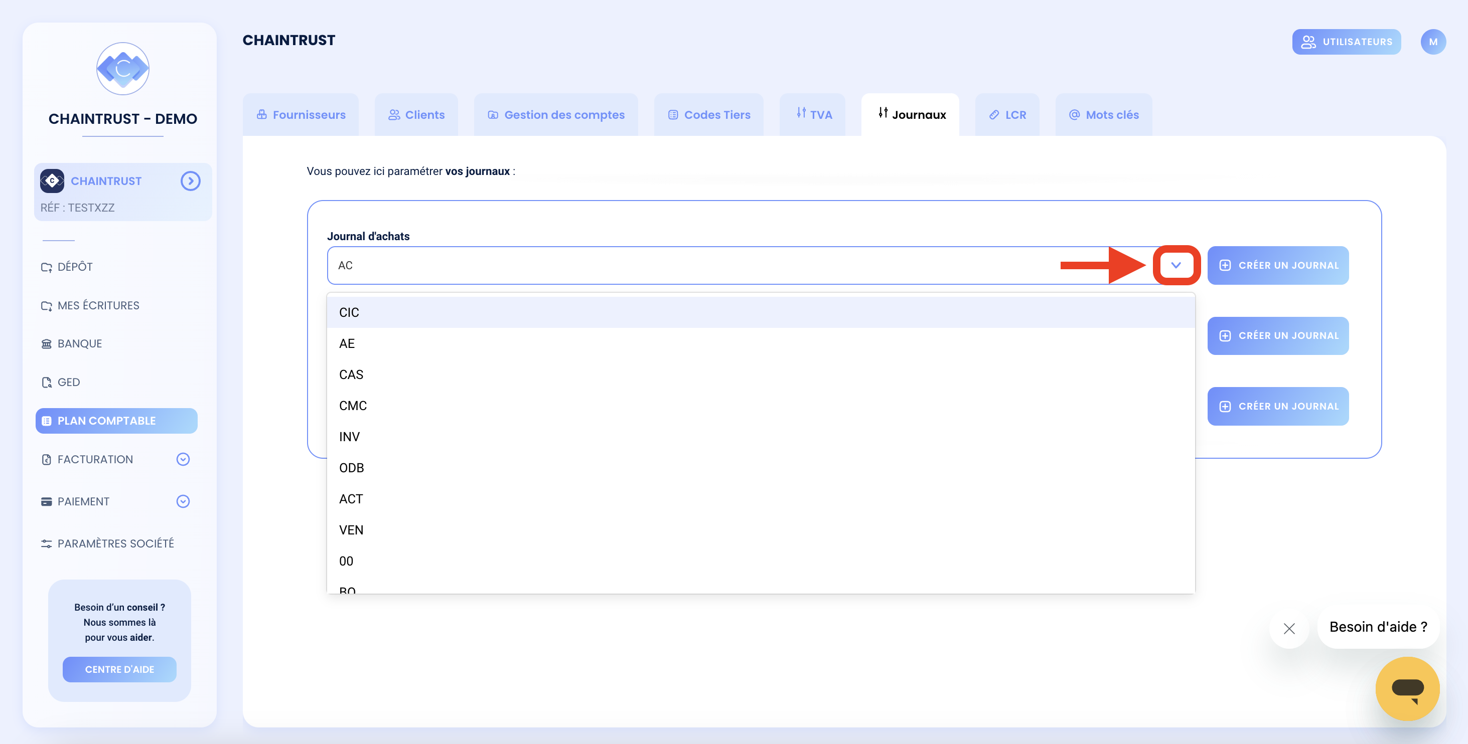Switch to the TVA tab

(x=813, y=114)
